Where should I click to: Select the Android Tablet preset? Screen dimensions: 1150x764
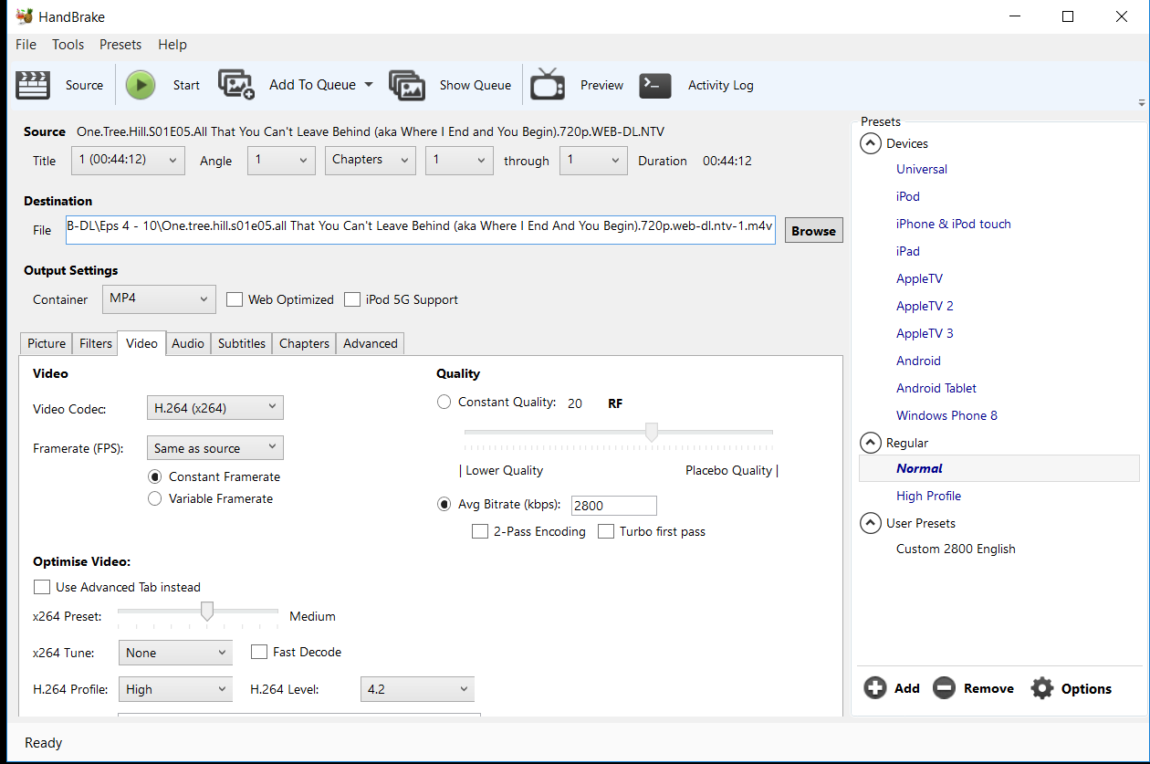(x=936, y=388)
